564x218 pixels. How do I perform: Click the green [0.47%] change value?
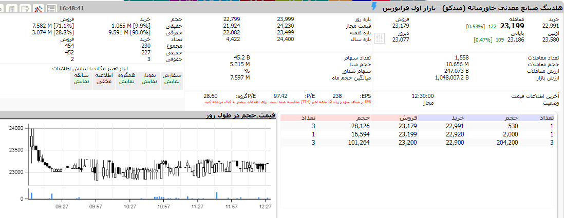coord(482,40)
